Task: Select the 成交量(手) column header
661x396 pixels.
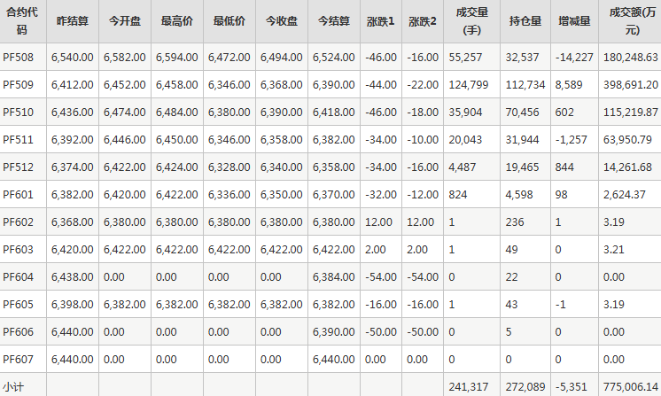Action: [x=471, y=21]
